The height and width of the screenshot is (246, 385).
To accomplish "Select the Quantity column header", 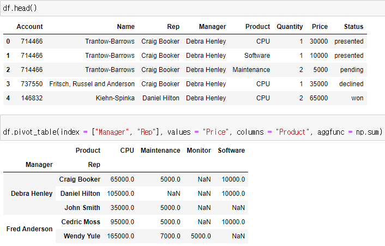I will point(290,27).
